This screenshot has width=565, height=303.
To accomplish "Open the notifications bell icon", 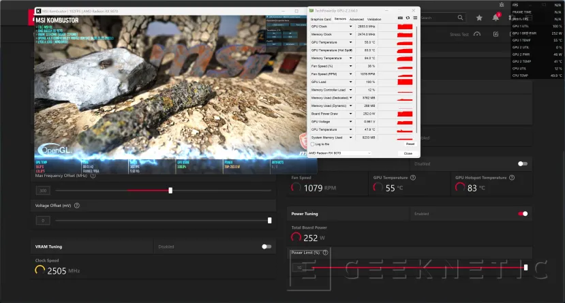I will coord(495,18).
